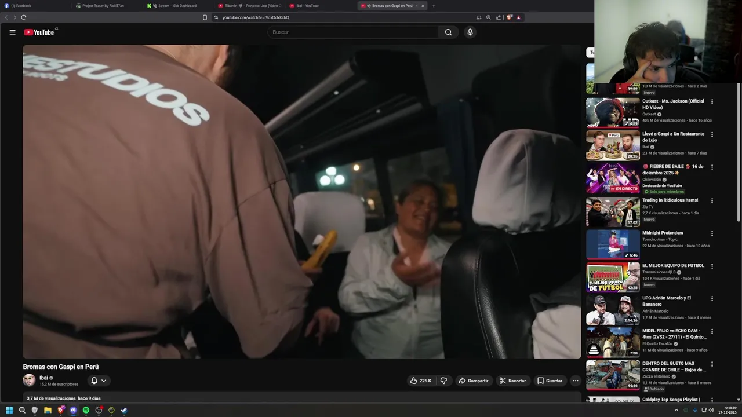The image size is (742, 417).
Task: Open the Midnight Pretenders video title
Action: click(x=663, y=233)
